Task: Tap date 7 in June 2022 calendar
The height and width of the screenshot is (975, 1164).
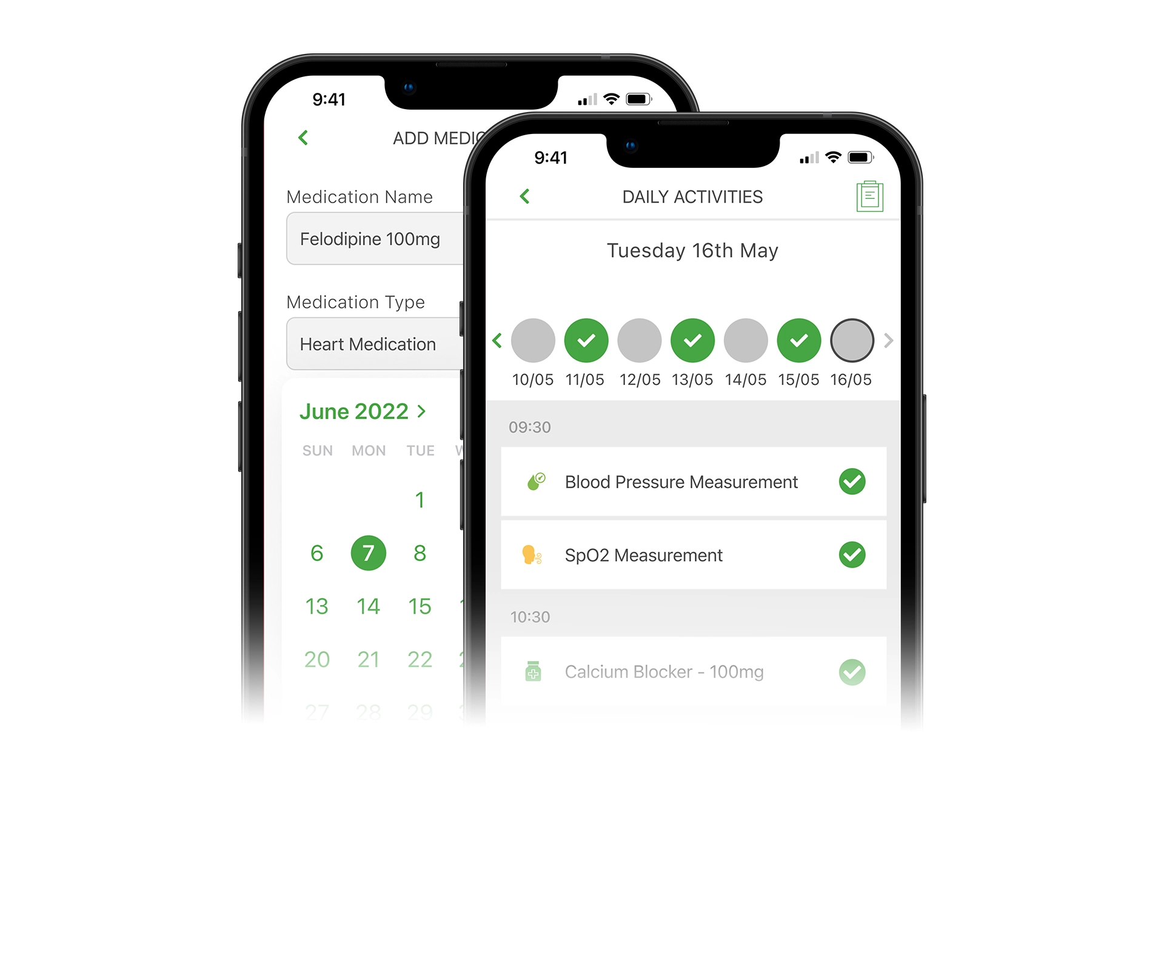Action: pos(366,551)
